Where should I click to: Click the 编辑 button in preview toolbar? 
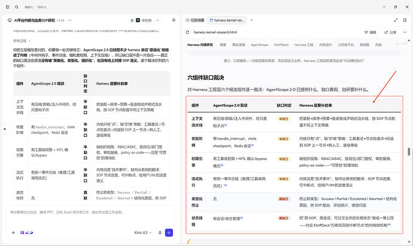point(371,32)
